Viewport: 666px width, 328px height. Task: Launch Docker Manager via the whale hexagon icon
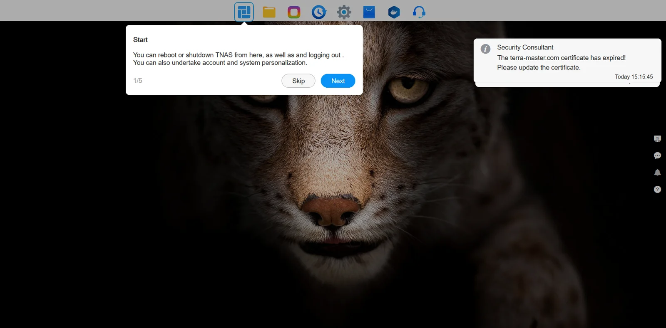pyautogui.click(x=394, y=12)
